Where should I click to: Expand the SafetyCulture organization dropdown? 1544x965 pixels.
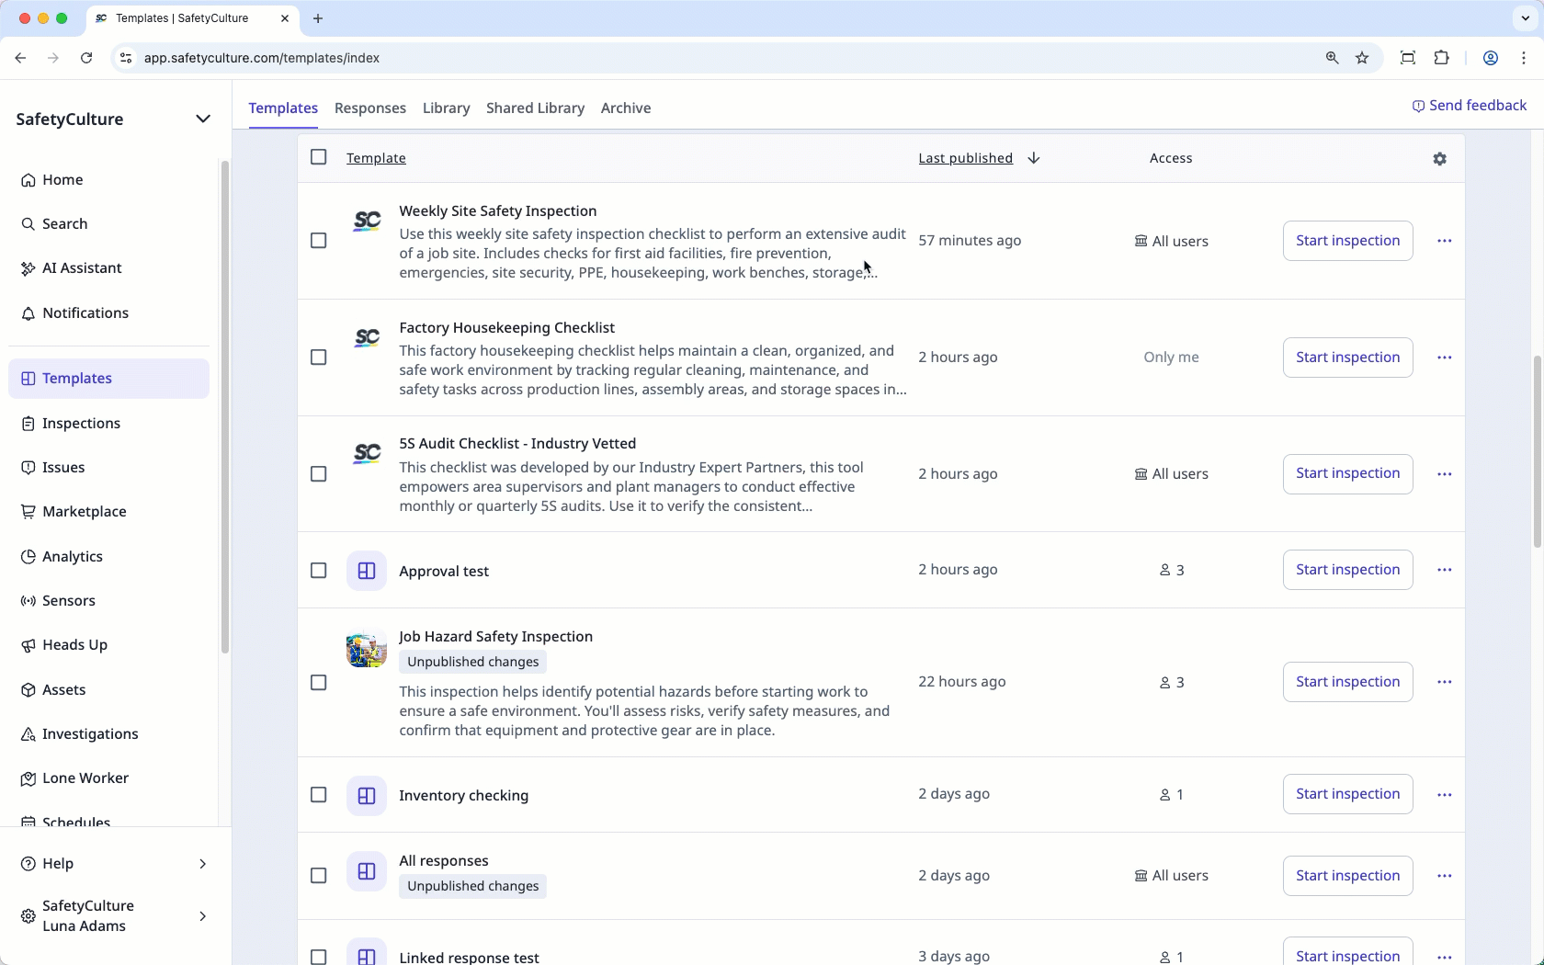tap(203, 119)
